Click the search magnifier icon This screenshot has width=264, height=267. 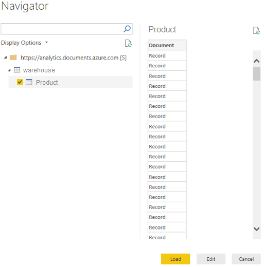[x=127, y=29]
